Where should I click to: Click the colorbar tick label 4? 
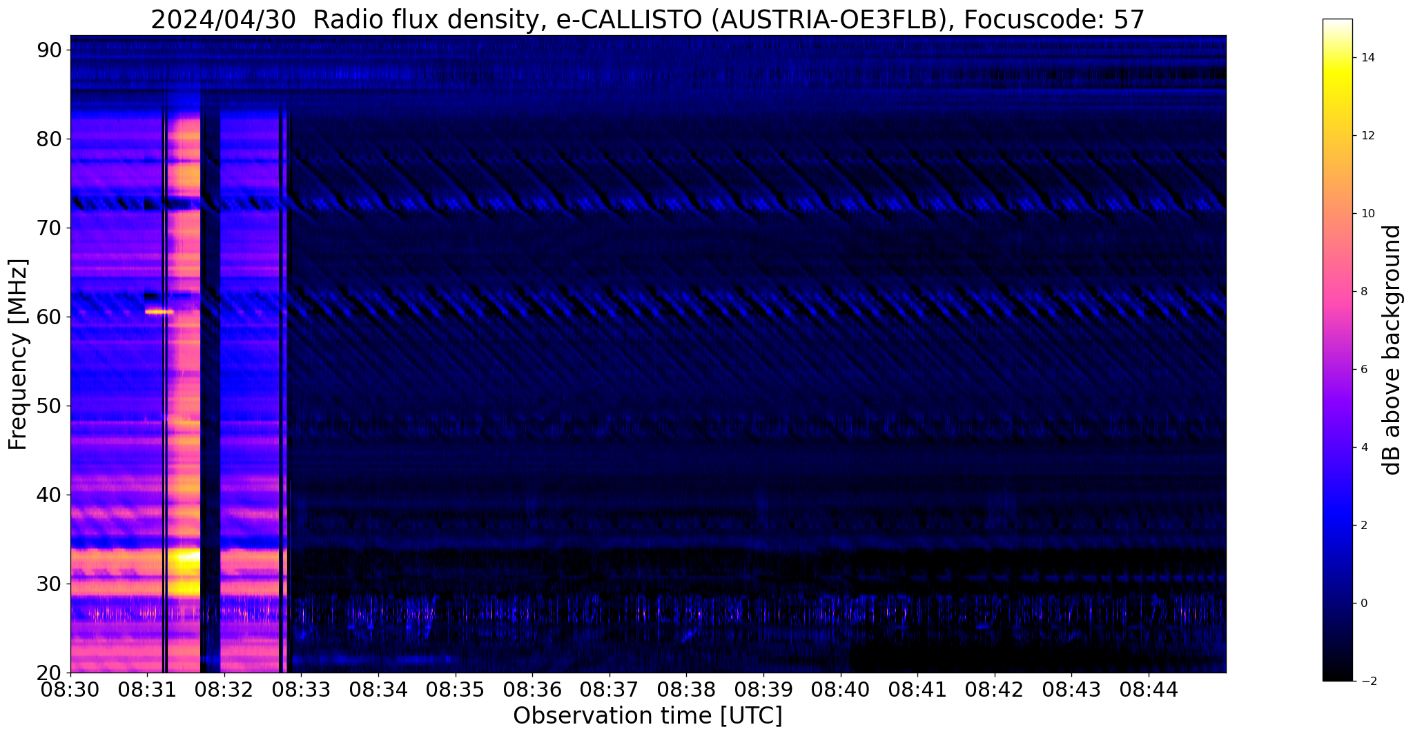click(1363, 448)
